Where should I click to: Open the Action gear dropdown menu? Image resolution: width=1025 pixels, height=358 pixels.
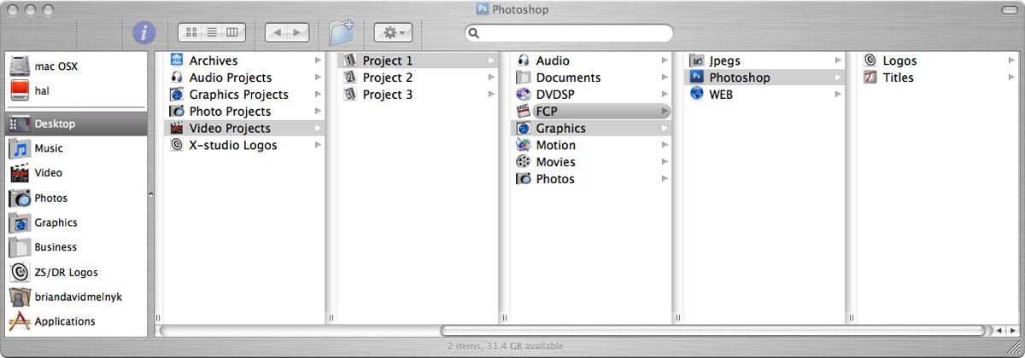[x=393, y=32]
